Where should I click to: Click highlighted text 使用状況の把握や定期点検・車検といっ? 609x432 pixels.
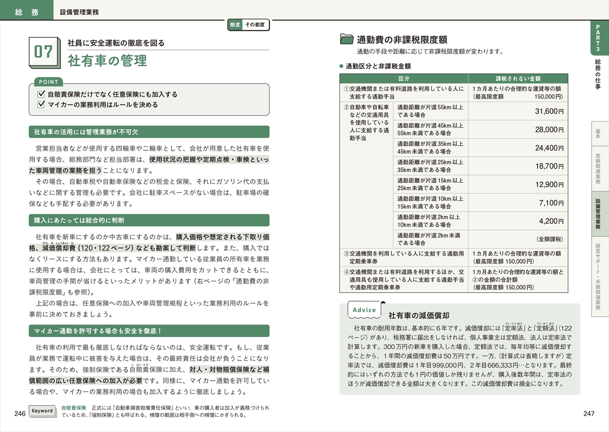pos(210,159)
